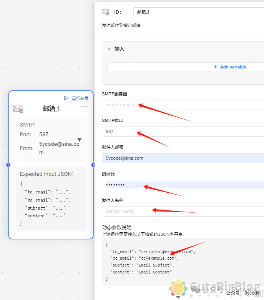Click Expected Input JSON label on node
This screenshot has height=300, width=264.
pos(46,174)
